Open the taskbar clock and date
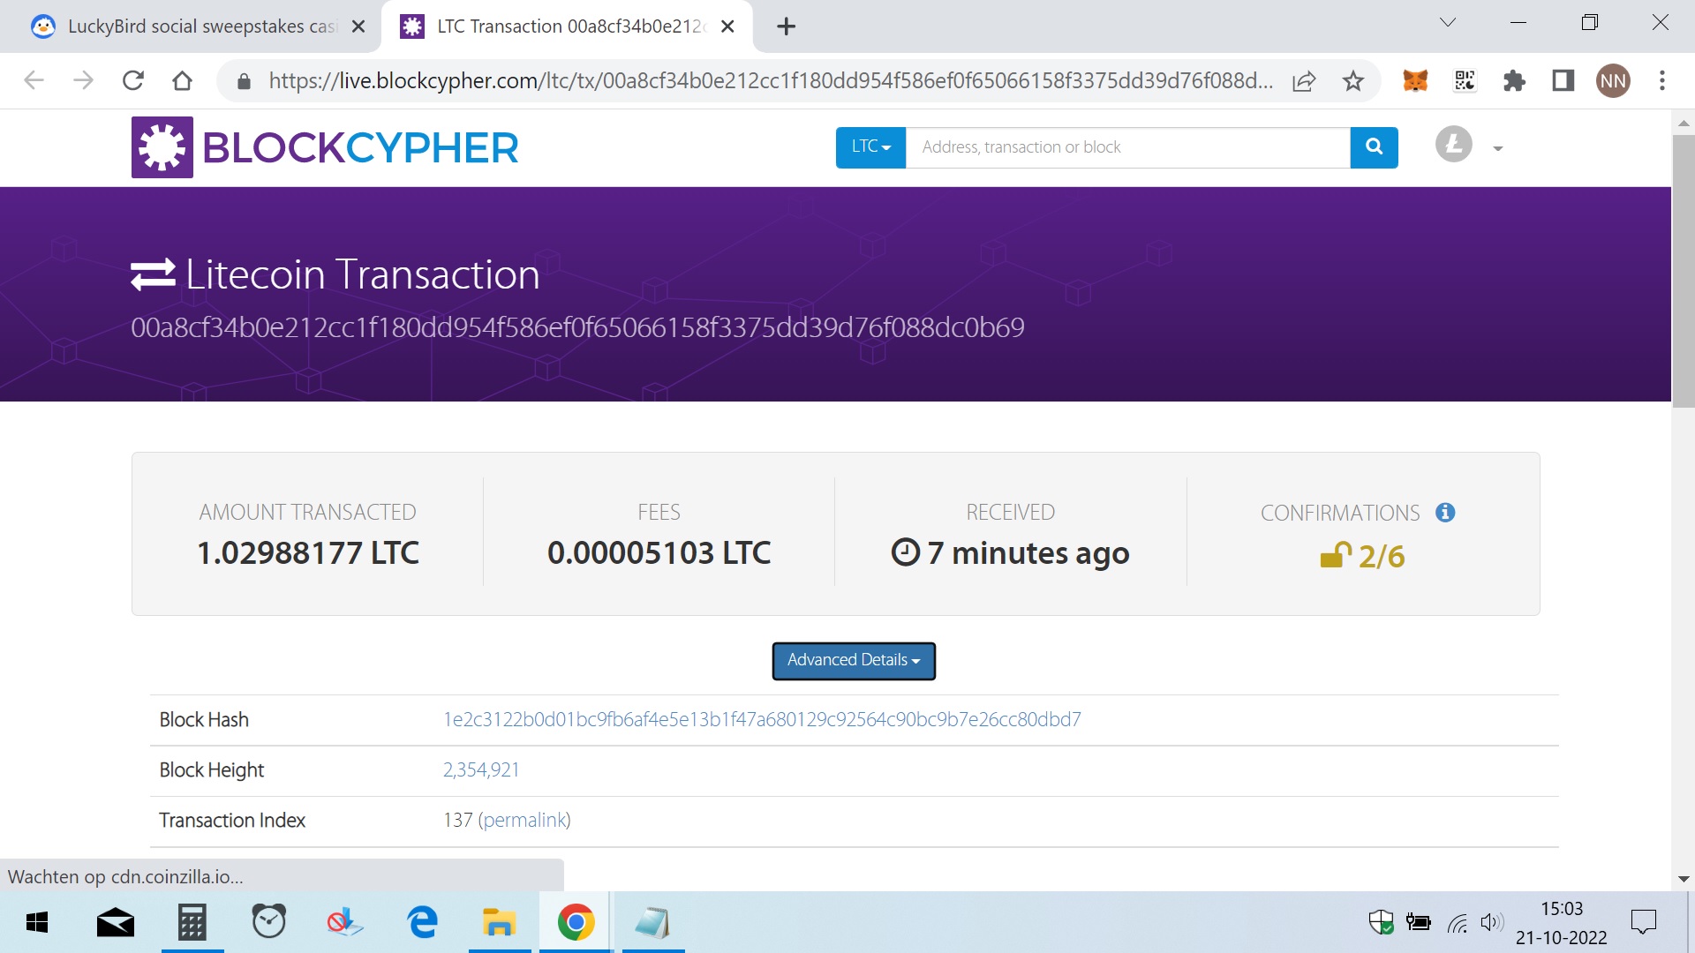Viewport: 1695px width, 953px height. coord(1561,923)
